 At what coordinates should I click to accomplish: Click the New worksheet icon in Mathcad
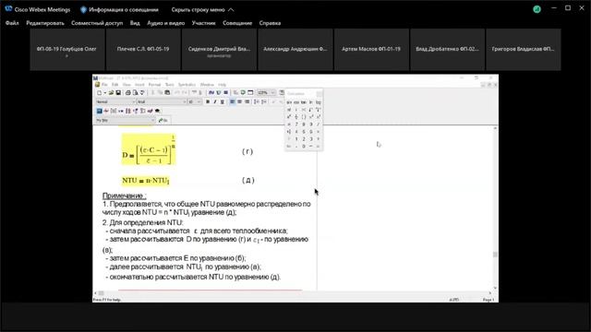pos(100,92)
